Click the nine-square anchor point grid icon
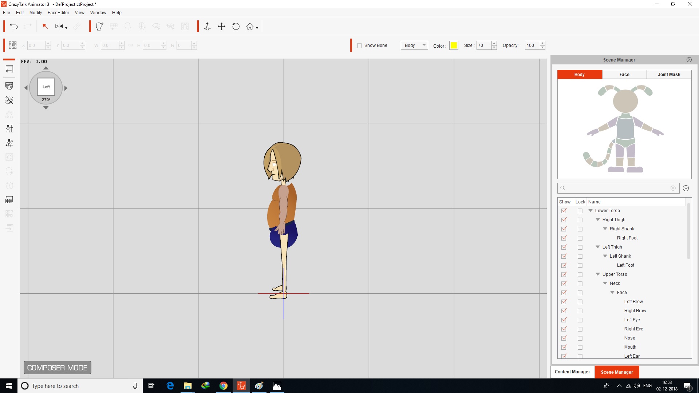 click(13, 45)
